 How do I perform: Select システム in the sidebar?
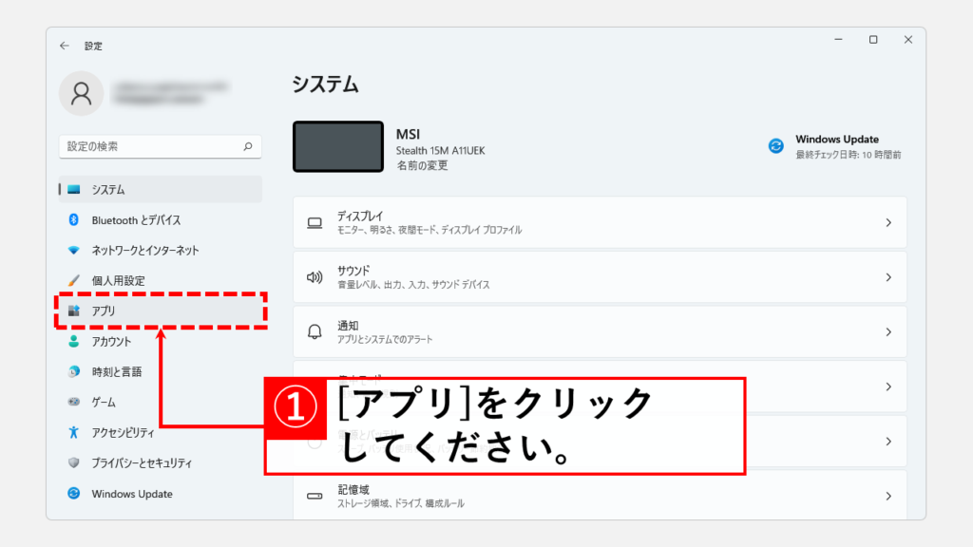point(160,189)
